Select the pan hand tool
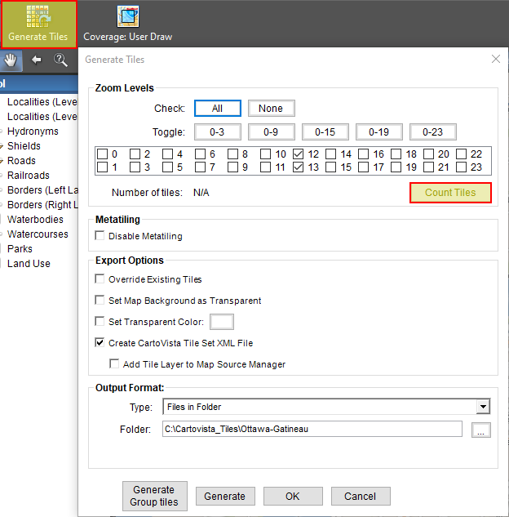This screenshot has height=517, width=509. [11, 60]
